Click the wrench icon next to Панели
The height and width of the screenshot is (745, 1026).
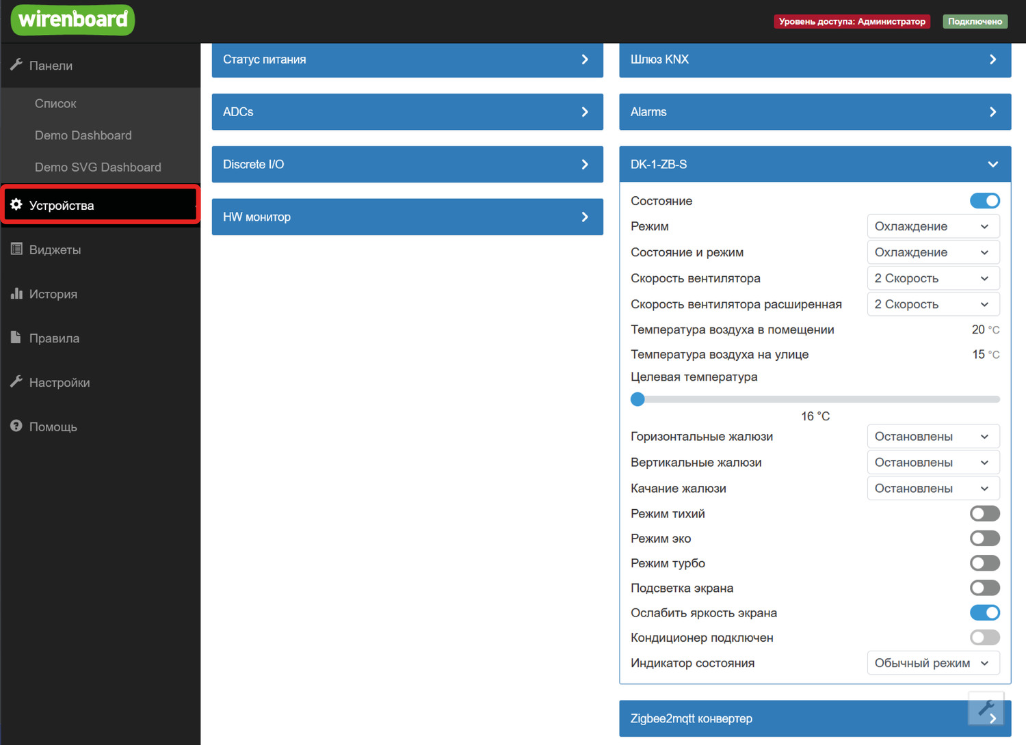click(x=16, y=65)
